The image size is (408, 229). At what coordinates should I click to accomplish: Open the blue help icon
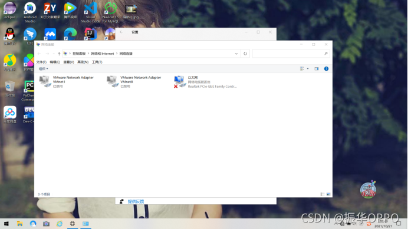[326, 69]
